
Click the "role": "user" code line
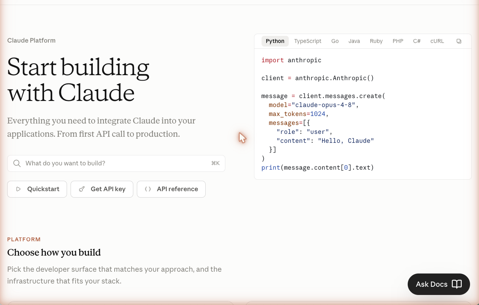(x=305, y=132)
